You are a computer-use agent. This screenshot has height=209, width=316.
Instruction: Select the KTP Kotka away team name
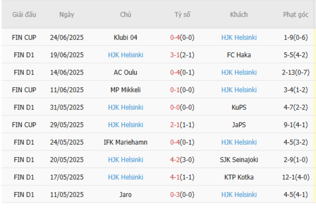(x=239, y=177)
